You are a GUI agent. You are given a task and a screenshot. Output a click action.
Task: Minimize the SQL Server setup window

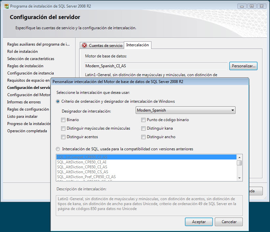pos(242,6)
